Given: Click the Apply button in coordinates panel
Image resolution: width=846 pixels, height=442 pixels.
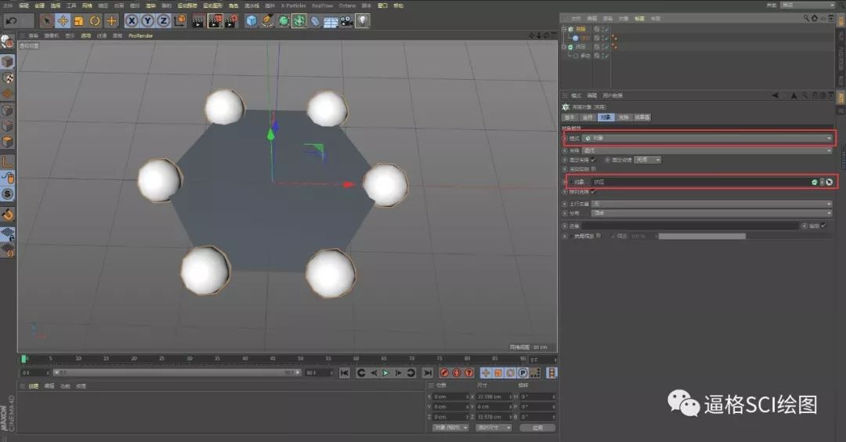Looking at the screenshot, I should (x=537, y=427).
